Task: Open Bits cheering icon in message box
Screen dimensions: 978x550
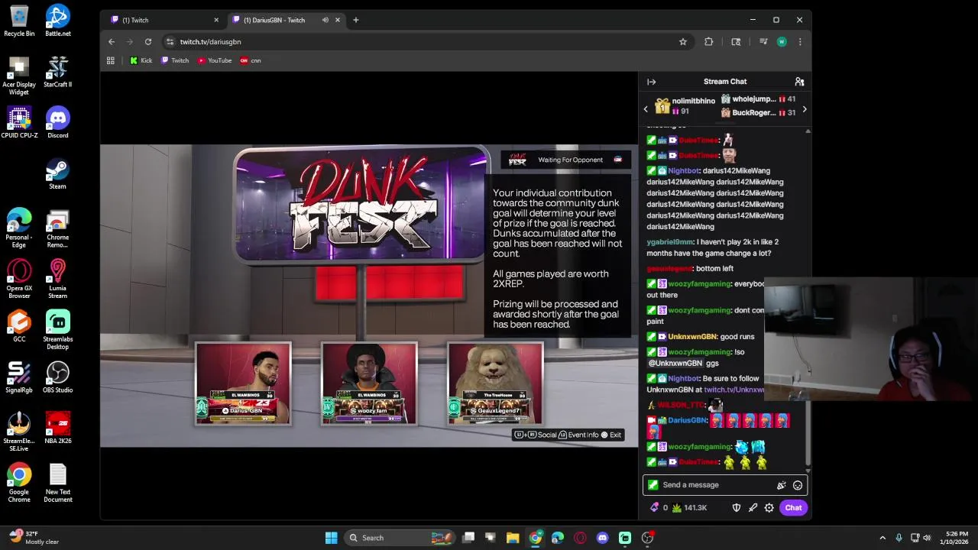Action: [x=781, y=485]
